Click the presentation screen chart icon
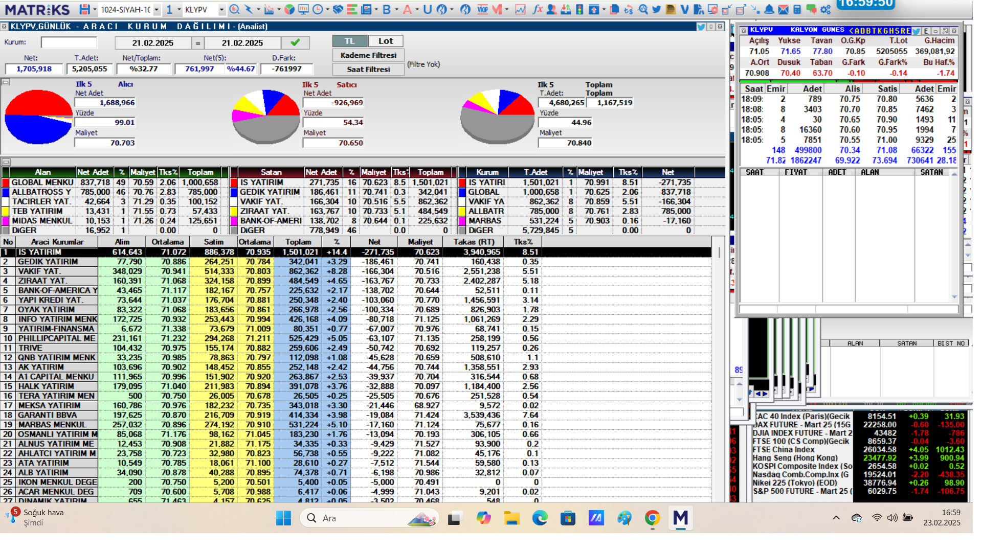The height and width of the screenshot is (552, 982). click(303, 10)
